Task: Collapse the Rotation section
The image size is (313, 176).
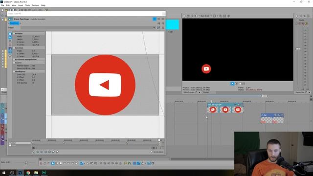Action: (14, 48)
